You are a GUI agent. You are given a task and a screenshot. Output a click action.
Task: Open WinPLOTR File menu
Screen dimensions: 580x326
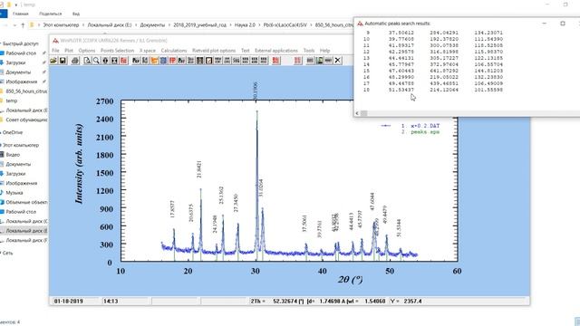pyautogui.click(x=55, y=51)
